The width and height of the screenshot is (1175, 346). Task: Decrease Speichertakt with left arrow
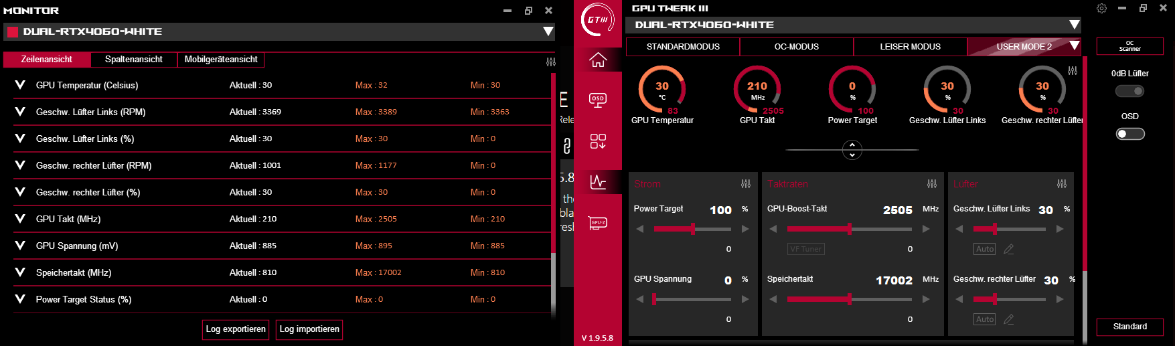[773, 299]
